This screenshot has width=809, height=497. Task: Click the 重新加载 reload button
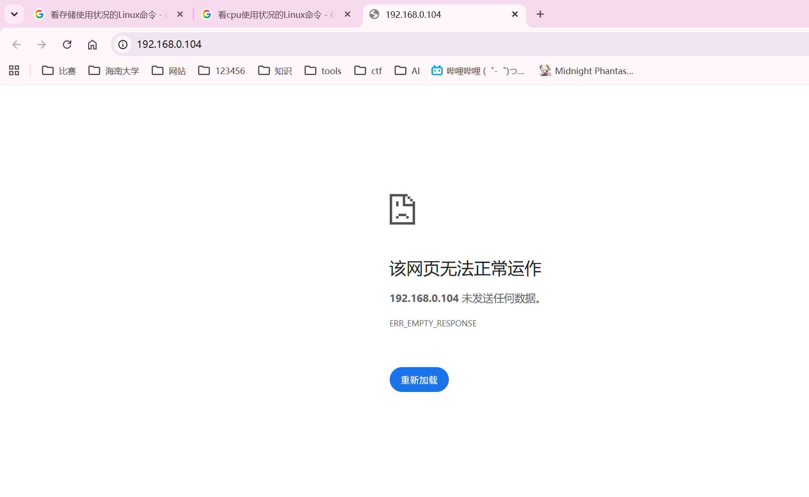(419, 380)
